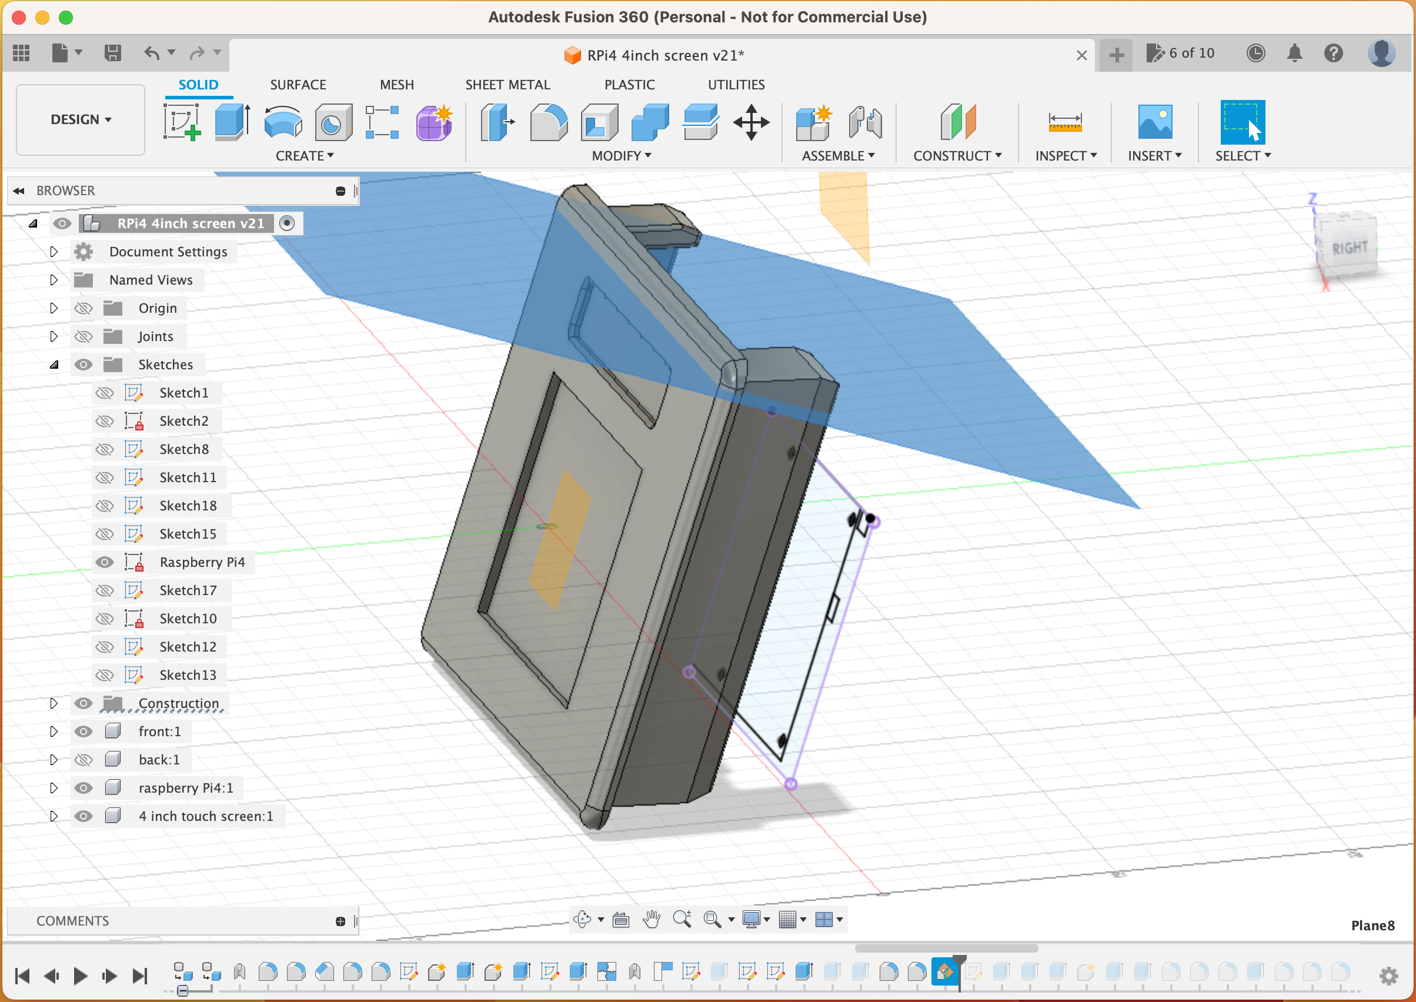Screen dimensions: 1416x1002
Task: Select the Press Pull tool icon
Action: pyautogui.click(x=497, y=122)
